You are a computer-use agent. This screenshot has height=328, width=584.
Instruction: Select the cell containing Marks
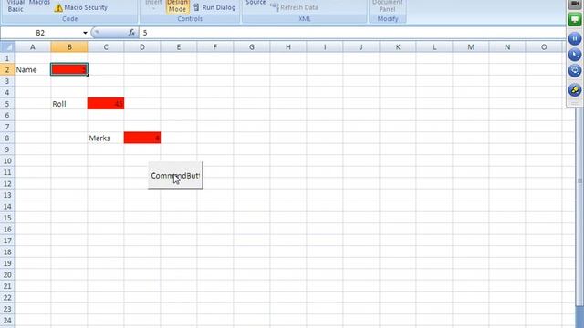click(x=106, y=138)
